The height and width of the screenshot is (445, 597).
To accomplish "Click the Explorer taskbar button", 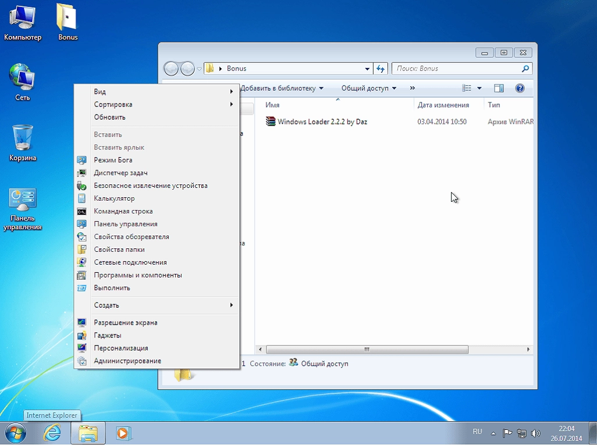I will [88, 433].
